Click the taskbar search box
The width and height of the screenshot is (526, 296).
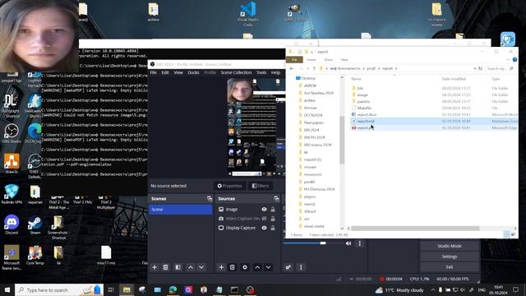point(59,290)
